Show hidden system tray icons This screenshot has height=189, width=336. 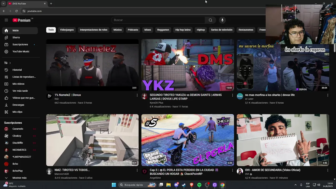coord(295,185)
